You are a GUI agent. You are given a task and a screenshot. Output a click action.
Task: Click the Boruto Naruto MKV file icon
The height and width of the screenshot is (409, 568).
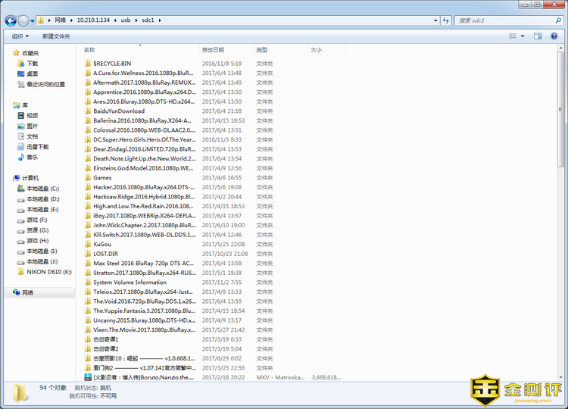[88, 377]
